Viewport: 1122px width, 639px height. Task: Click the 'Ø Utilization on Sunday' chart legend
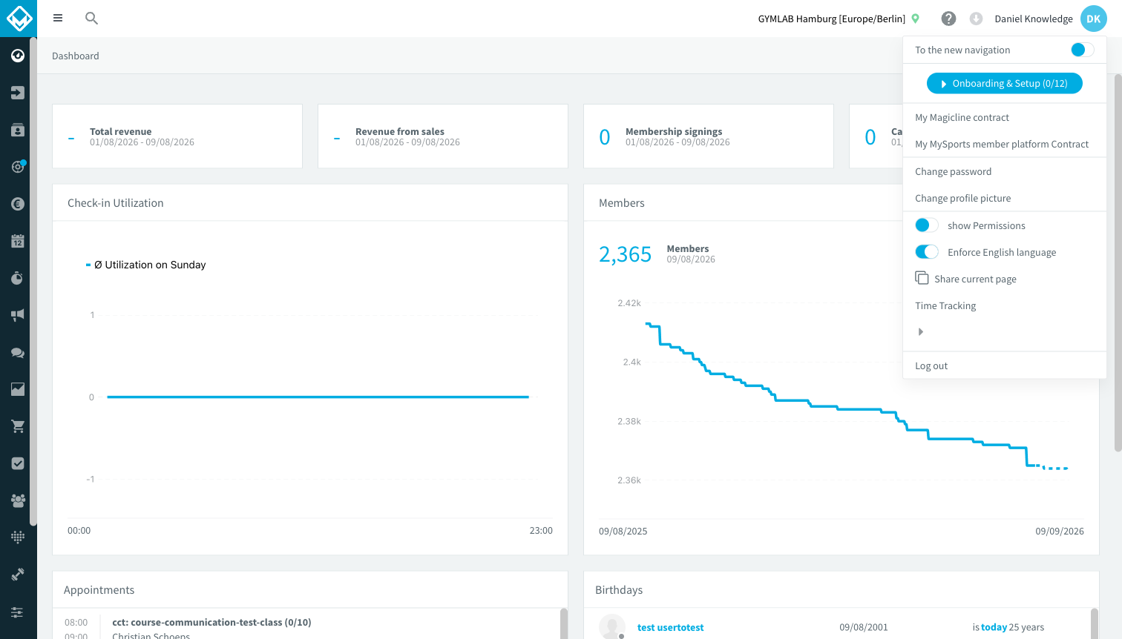pyautogui.click(x=146, y=265)
